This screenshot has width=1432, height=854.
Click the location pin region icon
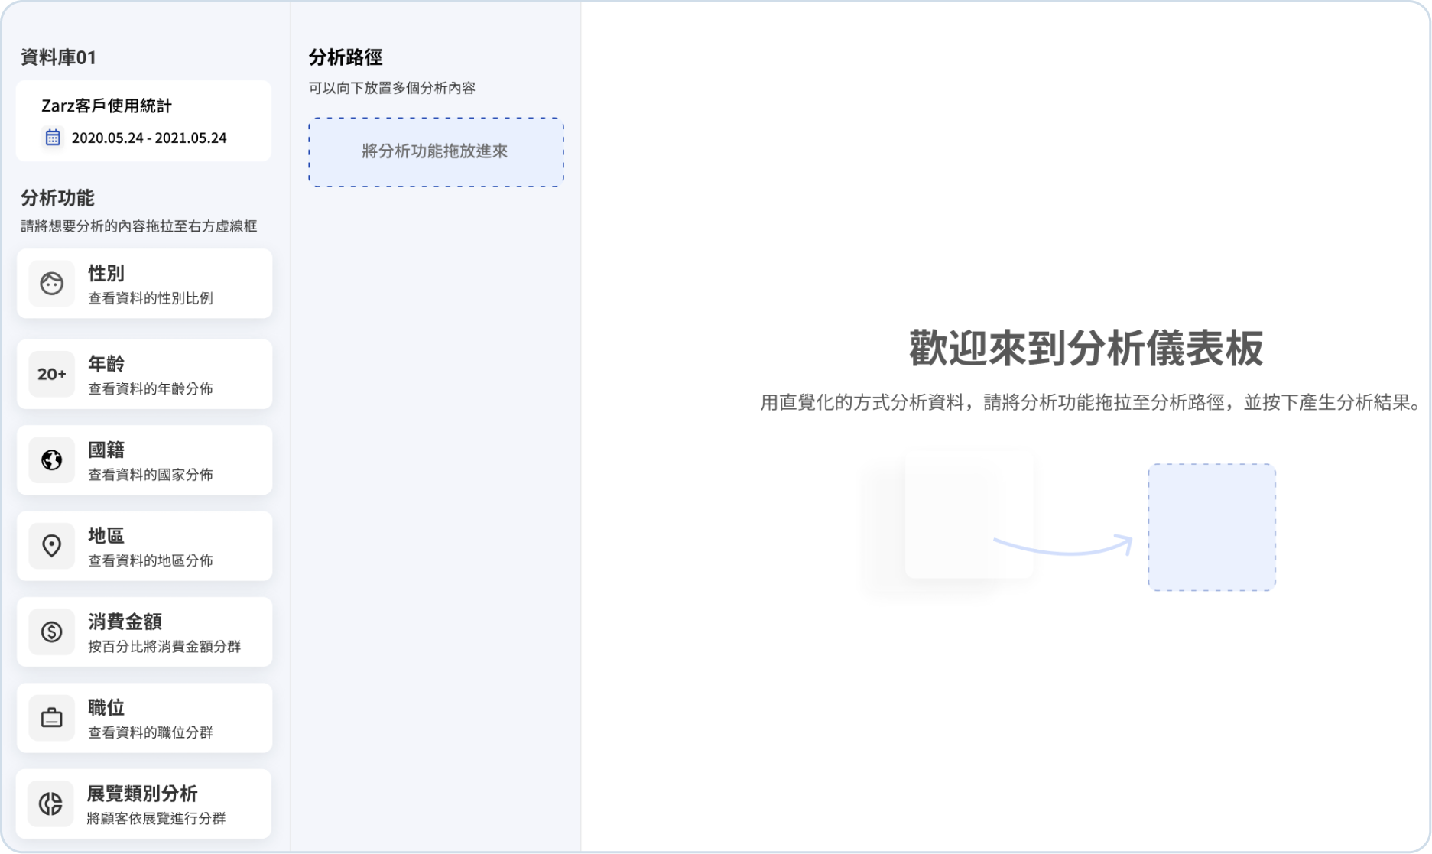(51, 546)
